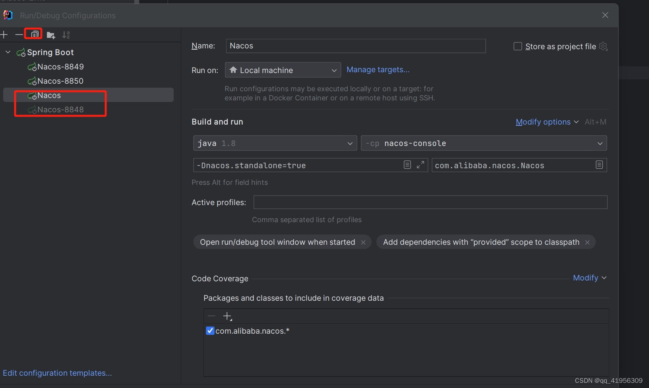Image resolution: width=649 pixels, height=388 pixels.
Task: Sort configurations alphabetically
Action: 66,35
